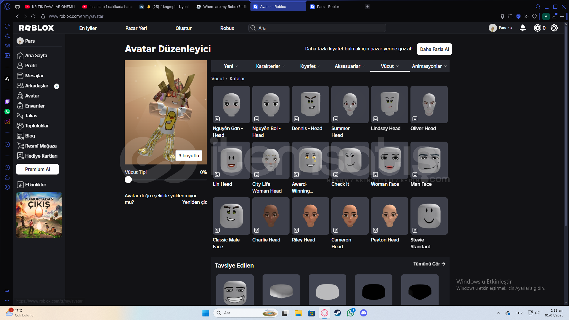The image size is (569, 320).
Task: Expand the Animasyonlar dropdown
Action: point(429,66)
